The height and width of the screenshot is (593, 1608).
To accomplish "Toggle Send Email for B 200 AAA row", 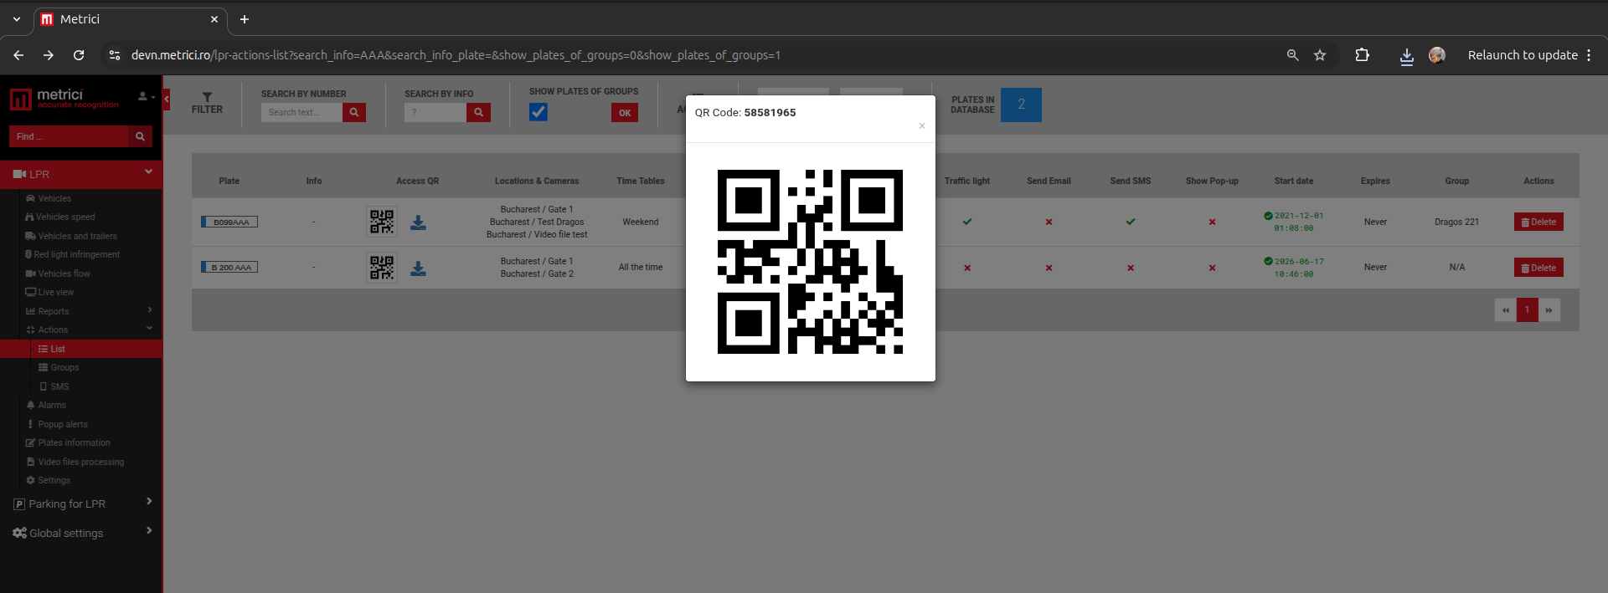I will coord(1049,268).
